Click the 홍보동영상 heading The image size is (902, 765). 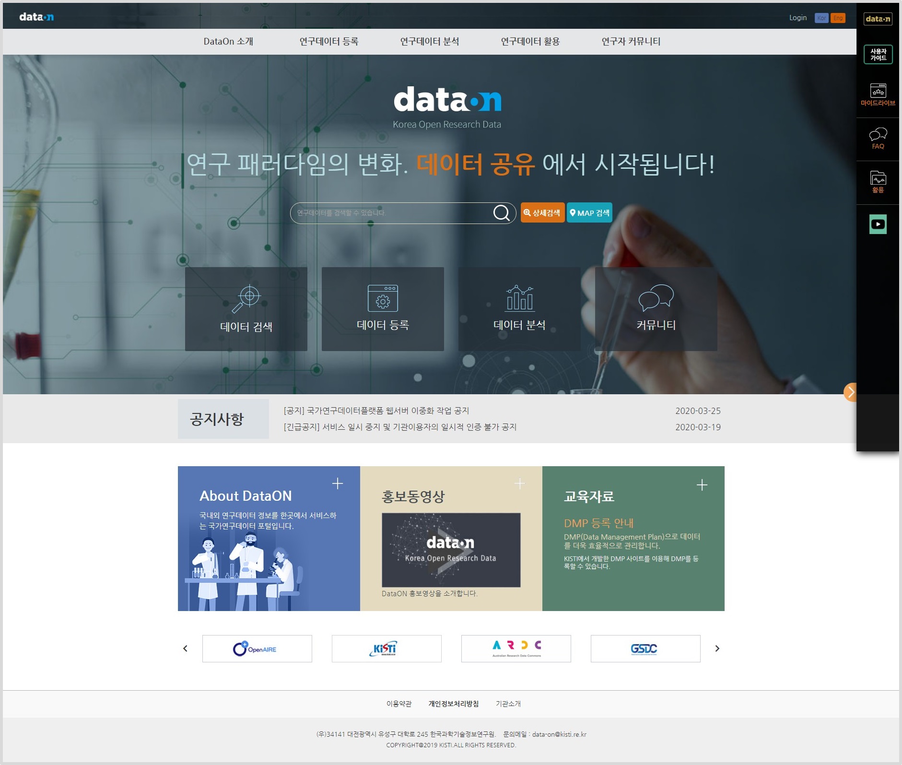(x=413, y=496)
